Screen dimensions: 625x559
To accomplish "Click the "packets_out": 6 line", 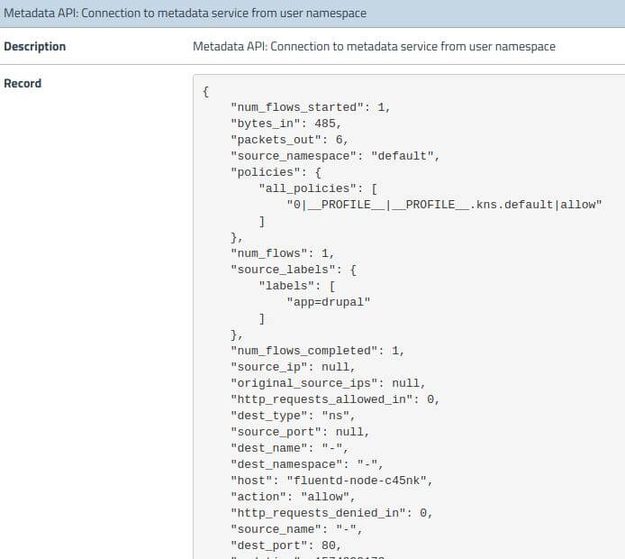I will pyautogui.click(x=290, y=140).
